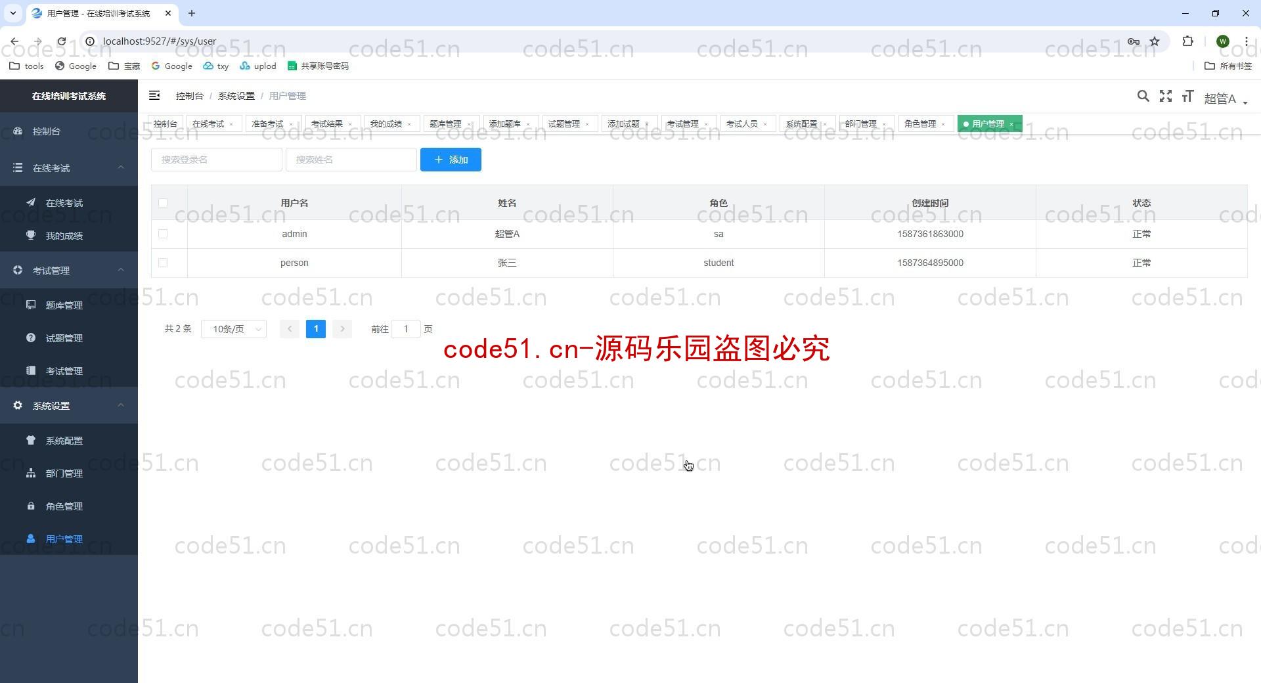Switch to the 考试人员 tag
1261x683 pixels.
click(x=741, y=123)
